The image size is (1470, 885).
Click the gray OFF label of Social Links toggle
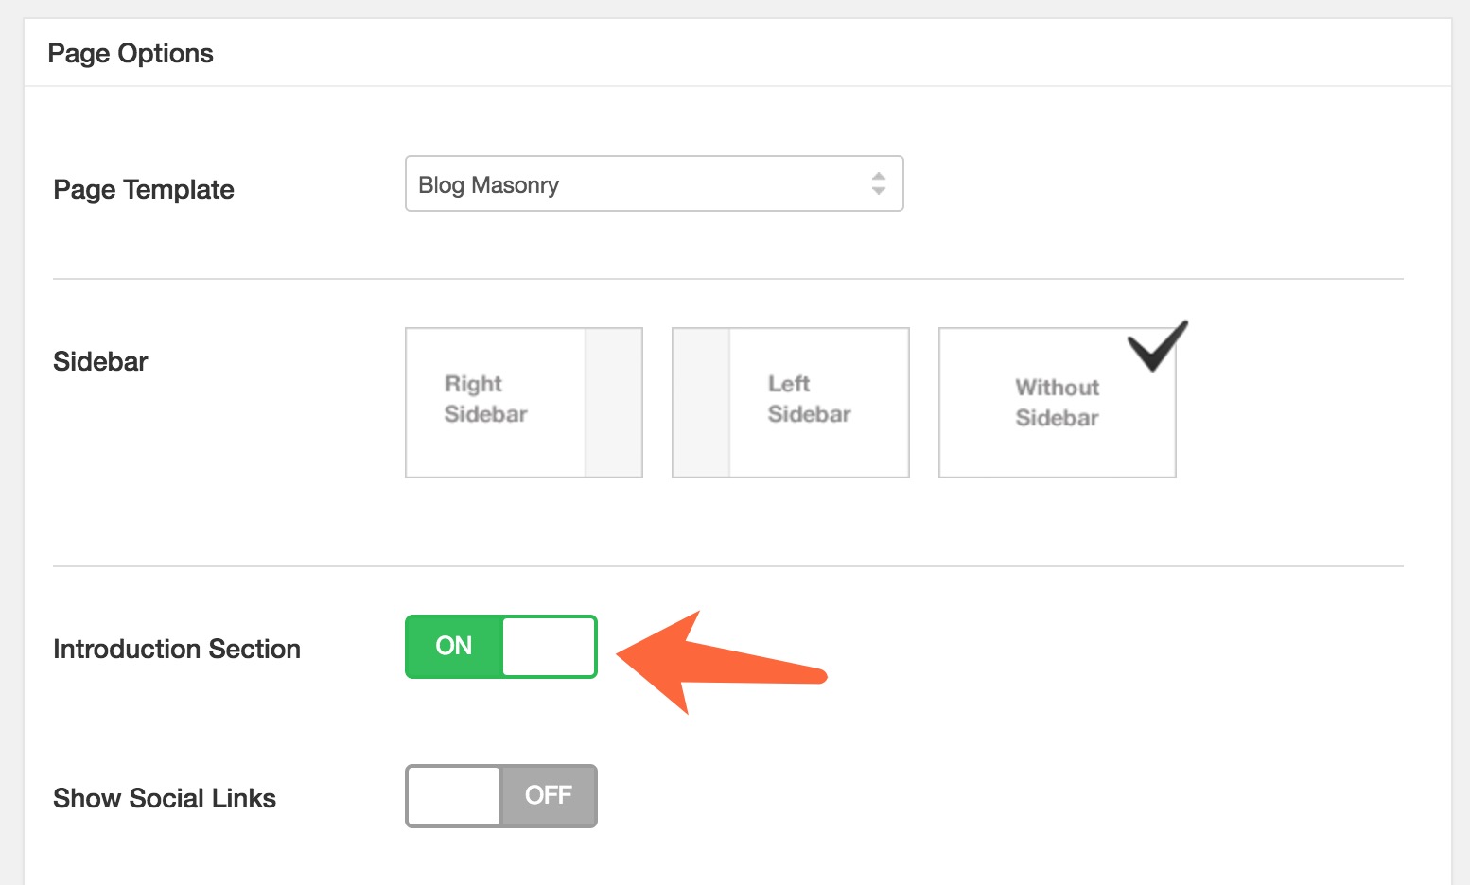click(549, 796)
